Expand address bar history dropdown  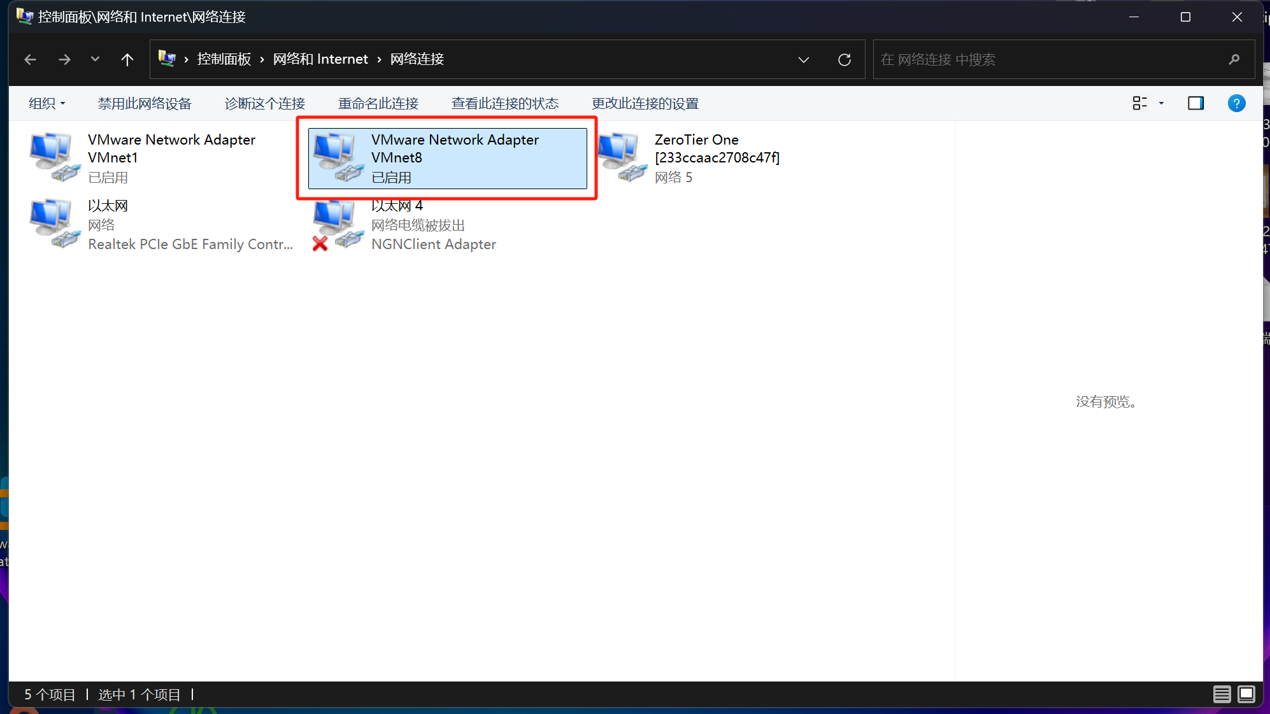[804, 59]
